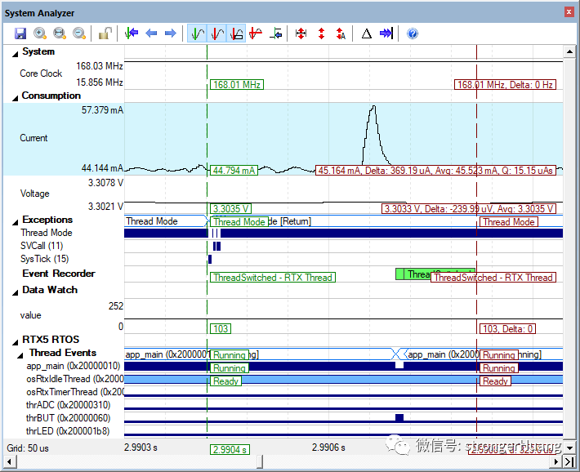The image size is (580, 472).
Task: Click the blue question mark help icon
Action: tap(413, 33)
